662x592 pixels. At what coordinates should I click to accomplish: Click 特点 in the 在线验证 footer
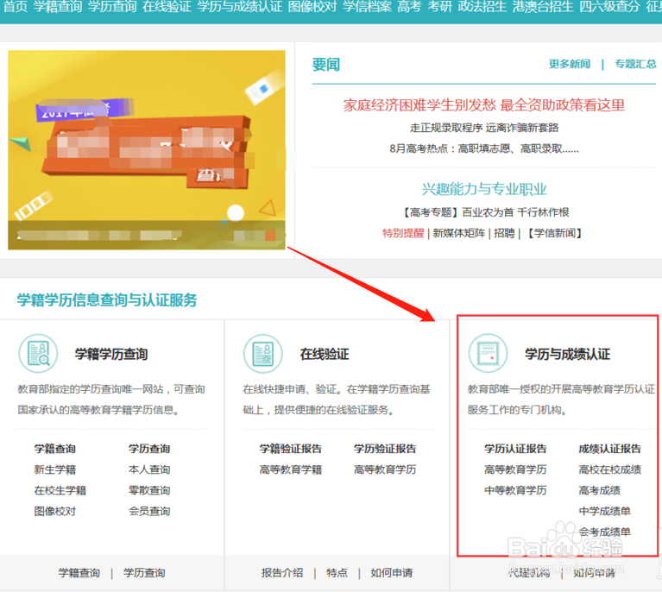[337, 572]
